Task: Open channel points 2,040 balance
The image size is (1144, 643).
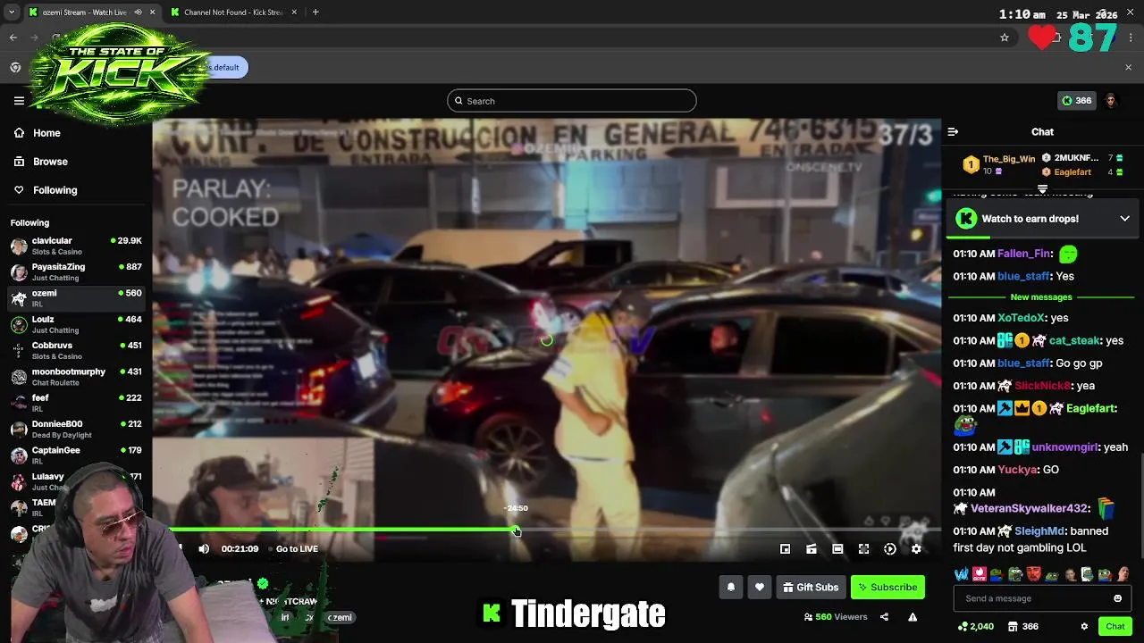Action: click(x=975, y=627)
